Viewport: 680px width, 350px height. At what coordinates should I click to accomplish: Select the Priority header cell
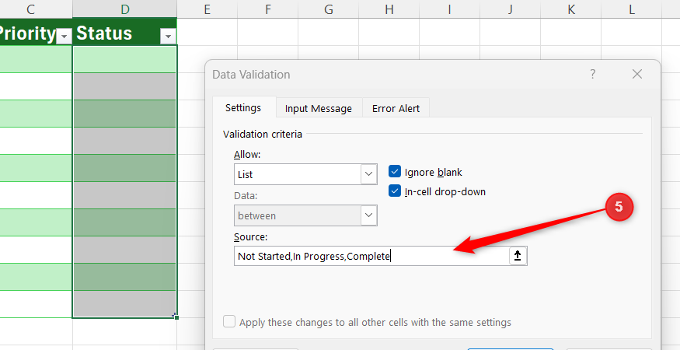point(36,32)
